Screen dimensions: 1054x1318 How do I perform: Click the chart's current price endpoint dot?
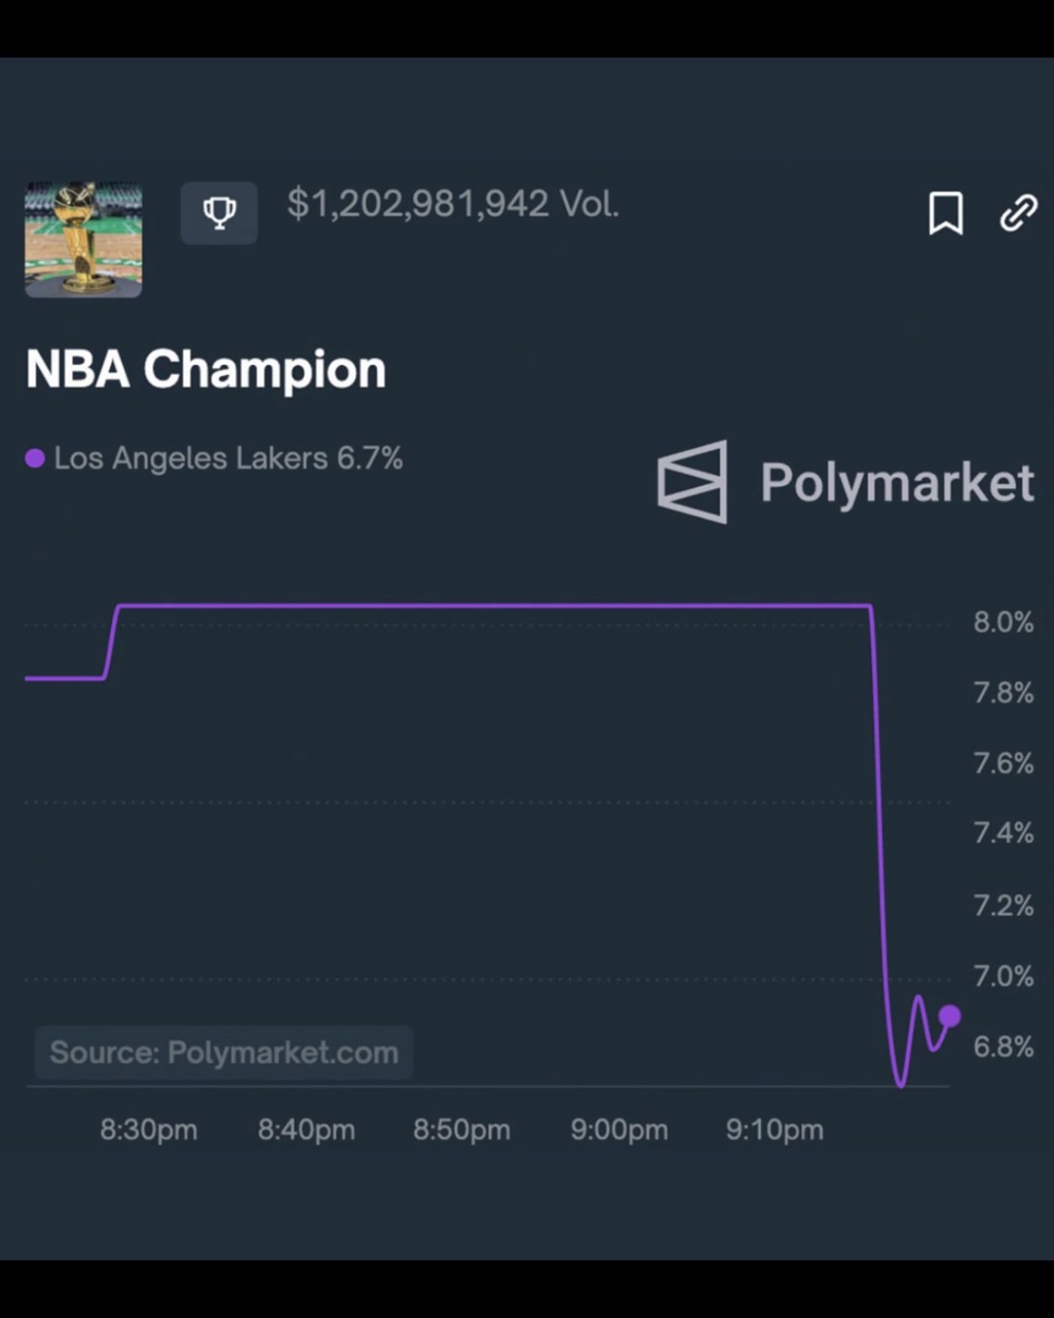949,1016
